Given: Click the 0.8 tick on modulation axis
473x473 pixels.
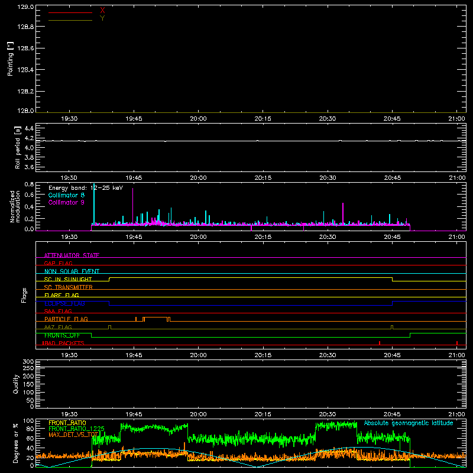Looking at the screenshot, I should [x=29, y=184].
